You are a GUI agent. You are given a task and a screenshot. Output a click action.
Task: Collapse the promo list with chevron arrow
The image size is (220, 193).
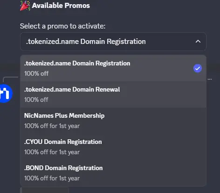tap(198, 42)
